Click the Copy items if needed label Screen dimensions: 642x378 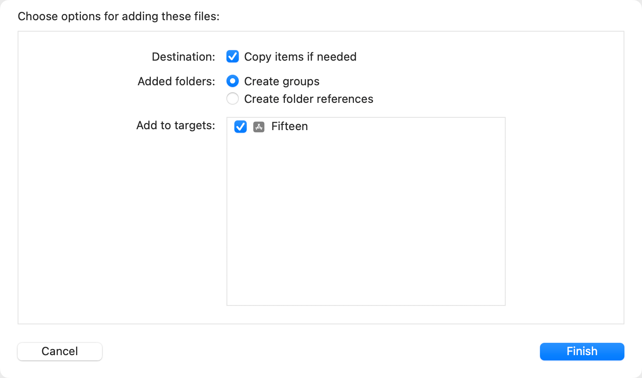click(300, 56)
